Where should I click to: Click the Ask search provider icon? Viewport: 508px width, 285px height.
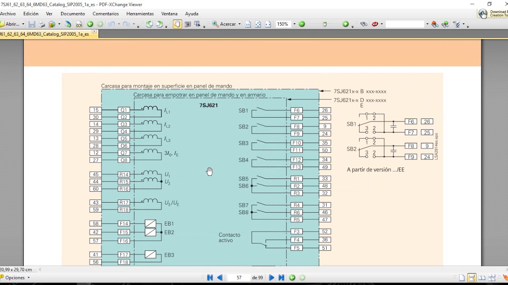click(375, 24)
